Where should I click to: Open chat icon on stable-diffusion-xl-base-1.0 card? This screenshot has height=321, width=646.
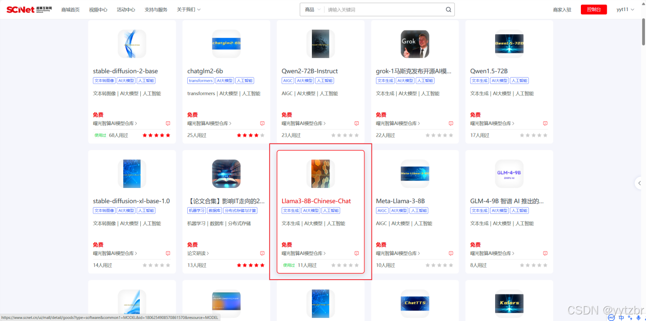(168, 253)
